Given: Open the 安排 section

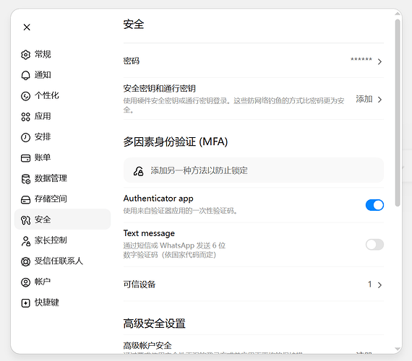Looking at the screenshot, I should (63, 137).
